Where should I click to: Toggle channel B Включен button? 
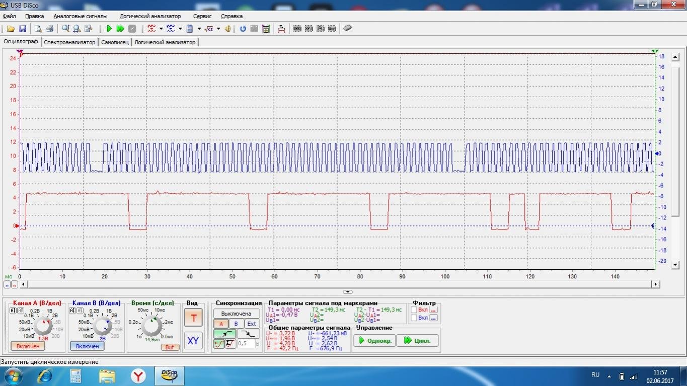pos(87,346)
